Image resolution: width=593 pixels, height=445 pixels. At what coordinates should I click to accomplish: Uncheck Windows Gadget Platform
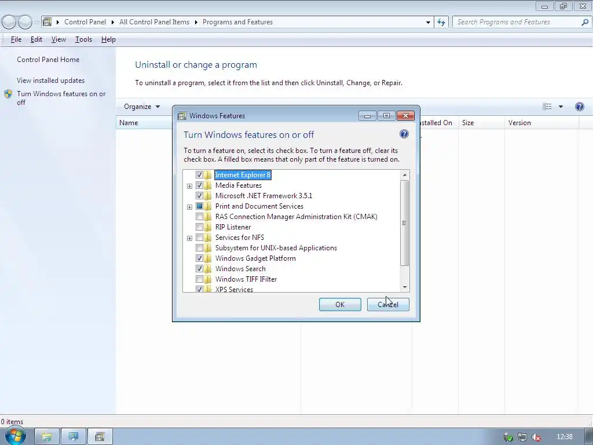pyautogui.click(x=199, y=258)
